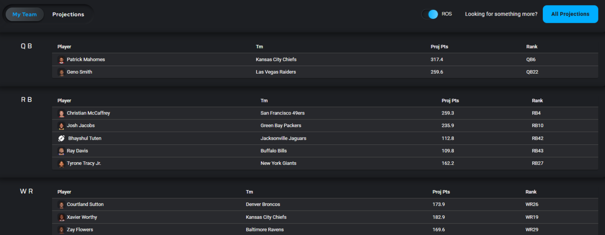The image size is (605, 235).
Task: Select Geno Smith's avatar icon
Action: [x=61, y=72]
